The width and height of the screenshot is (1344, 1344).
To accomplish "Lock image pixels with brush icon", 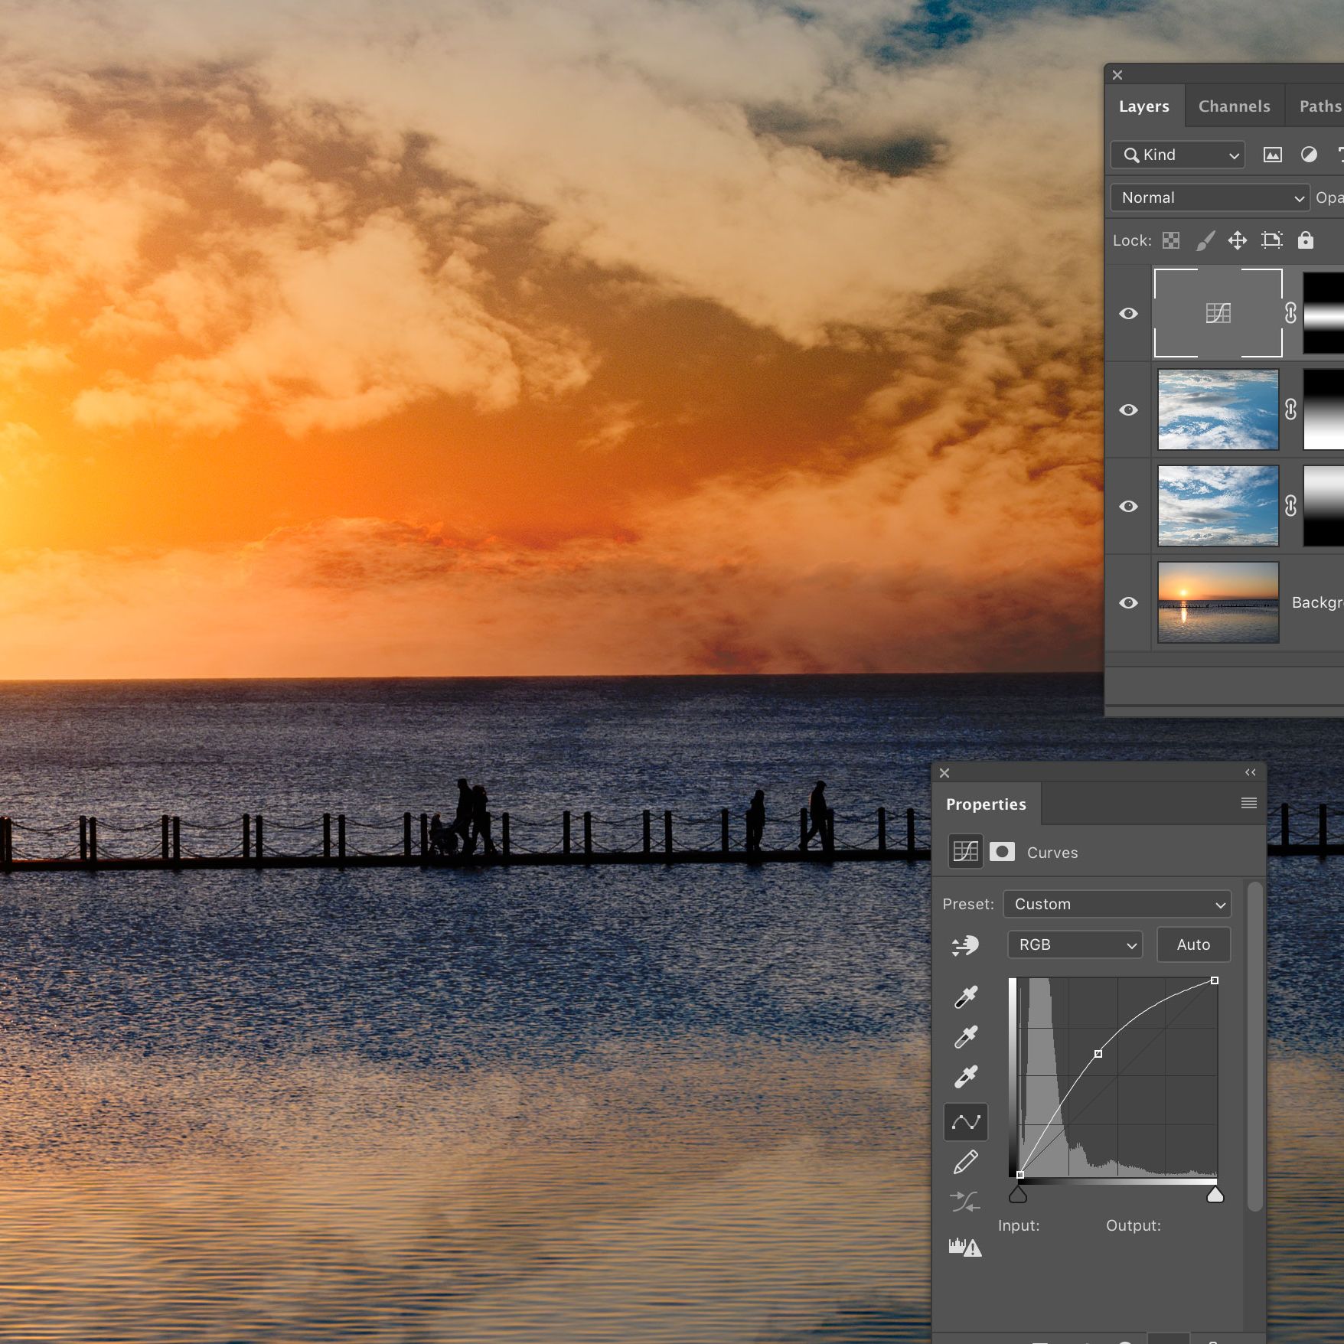I will [x=1205, y=240].
